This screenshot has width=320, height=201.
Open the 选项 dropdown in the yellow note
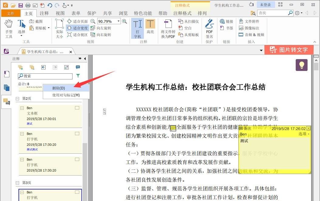pyautogui.click(x=304, y=133)
